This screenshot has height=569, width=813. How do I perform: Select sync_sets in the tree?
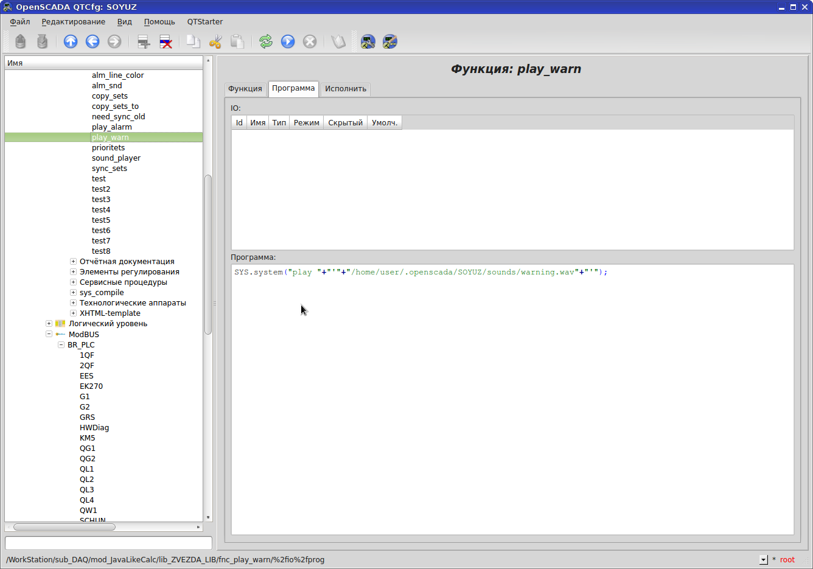(x=110, y=169)
